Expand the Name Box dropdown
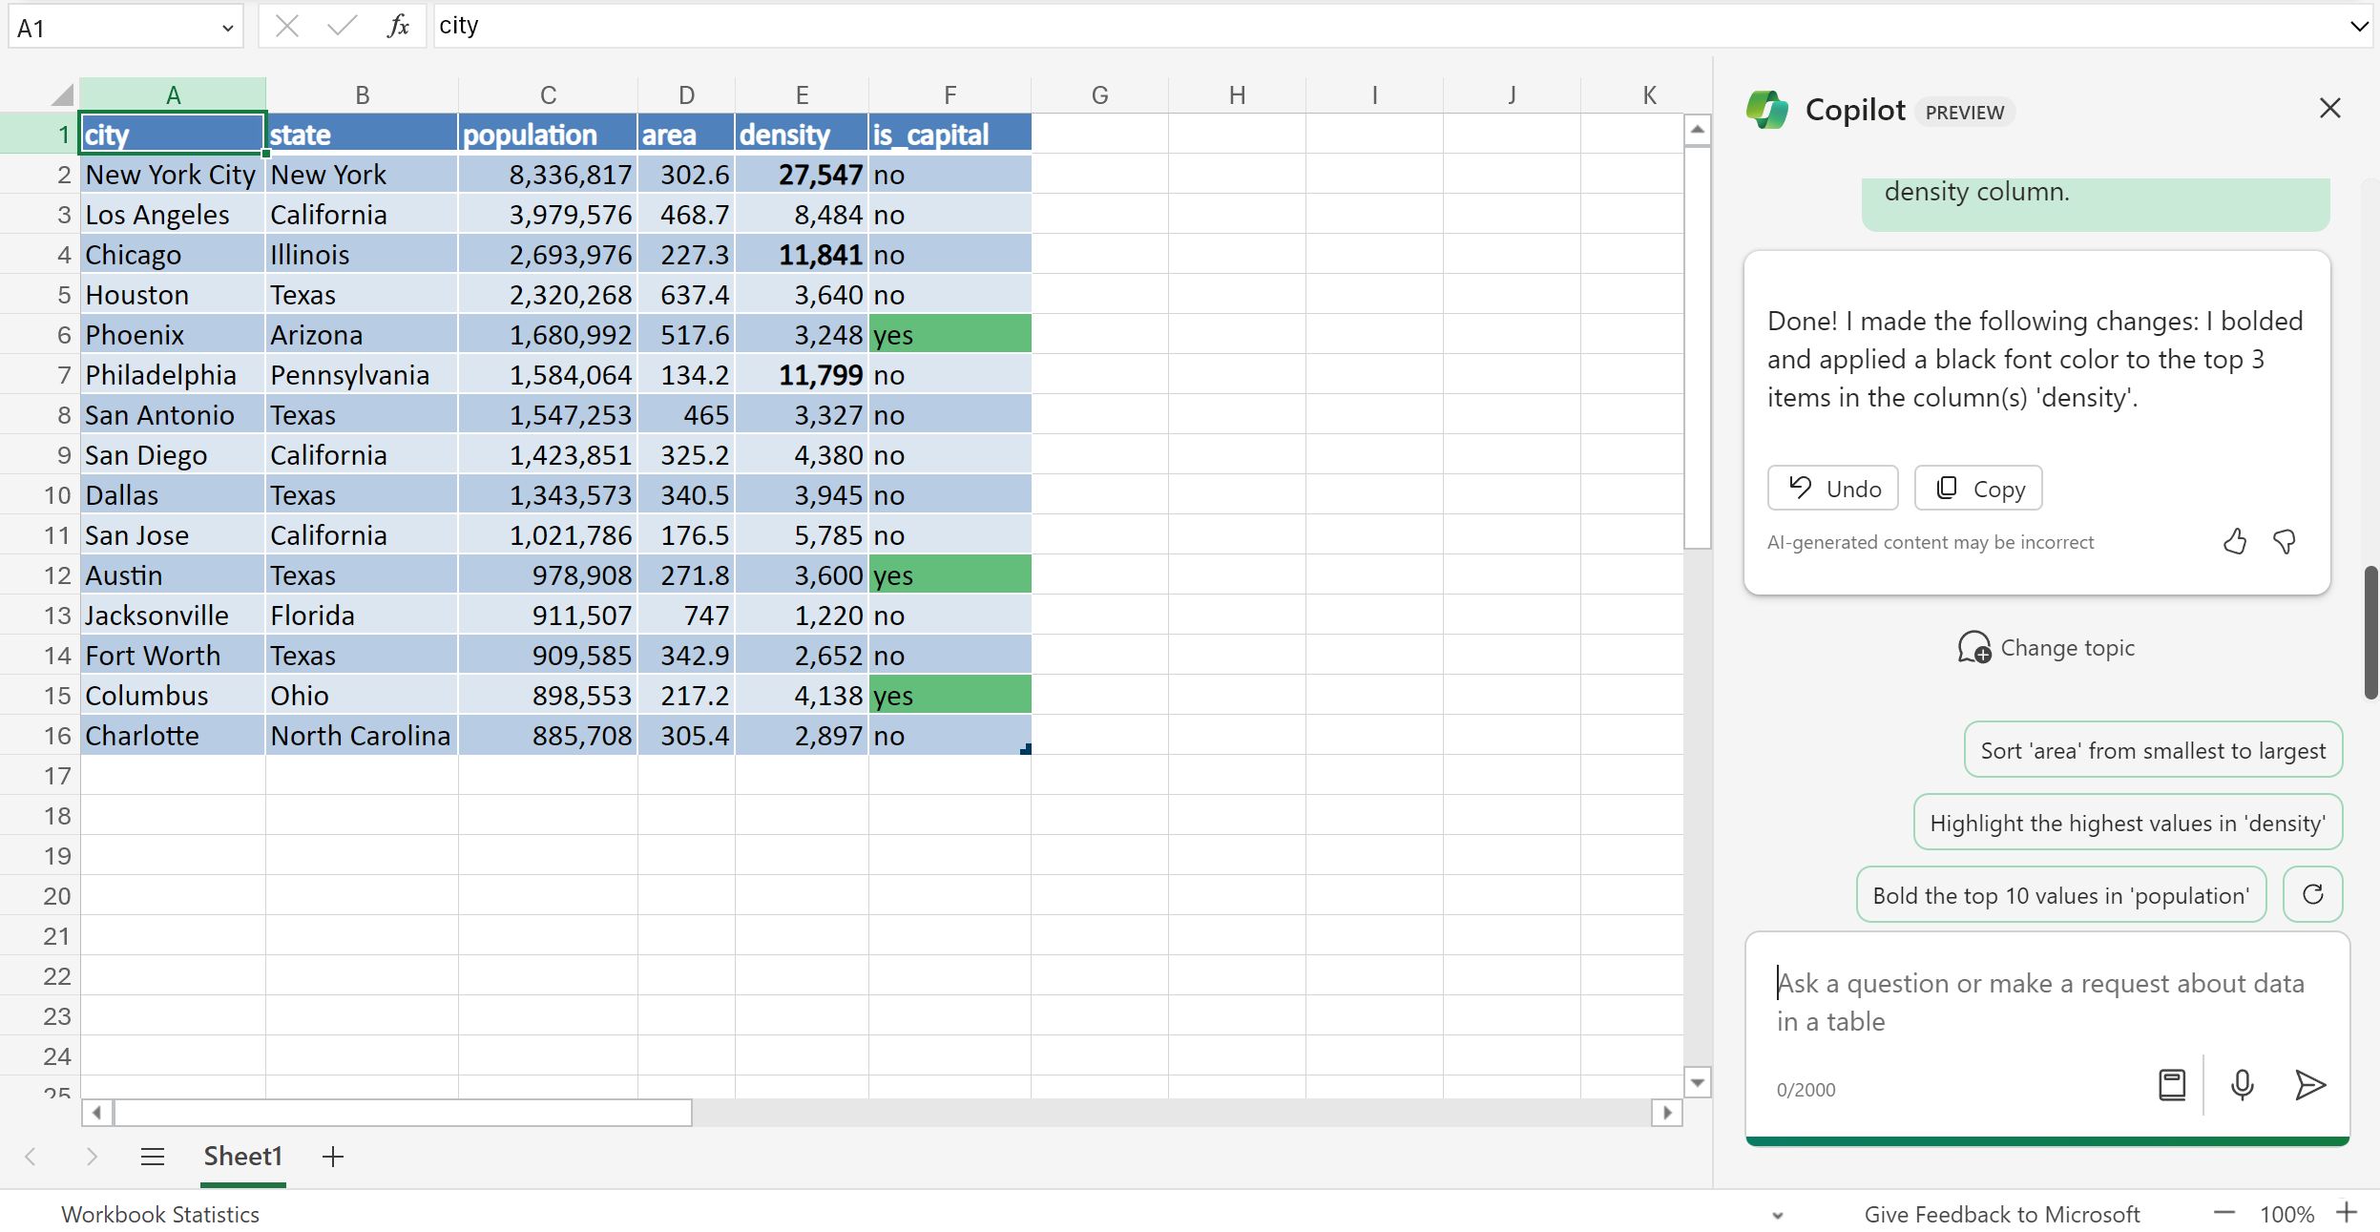This screenshot has height=1232, width=2380. coord(227,28)
